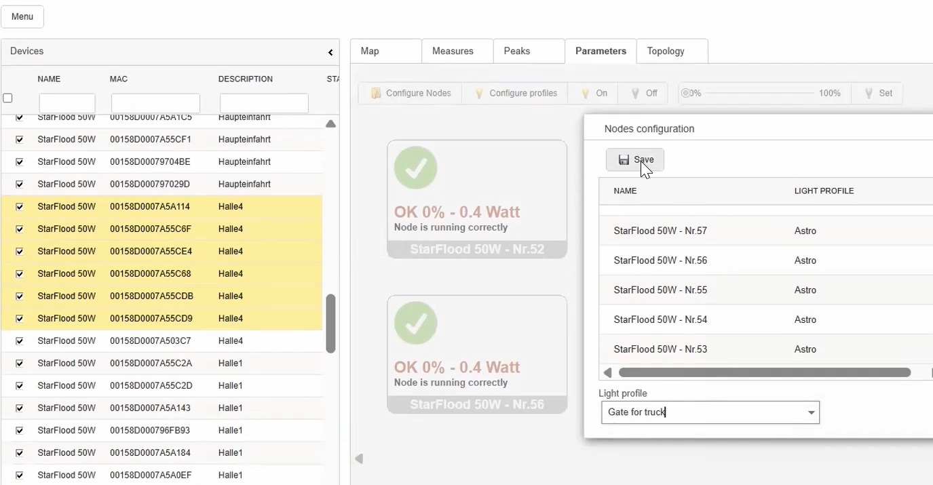Click the DESCRIPTION column header

pos(246,79)
